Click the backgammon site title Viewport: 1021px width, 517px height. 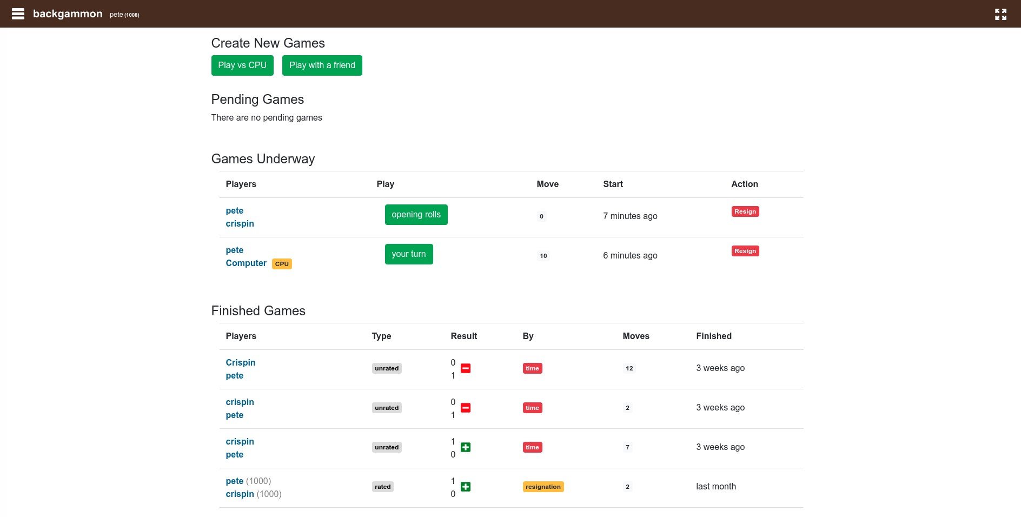pos(68,14)
